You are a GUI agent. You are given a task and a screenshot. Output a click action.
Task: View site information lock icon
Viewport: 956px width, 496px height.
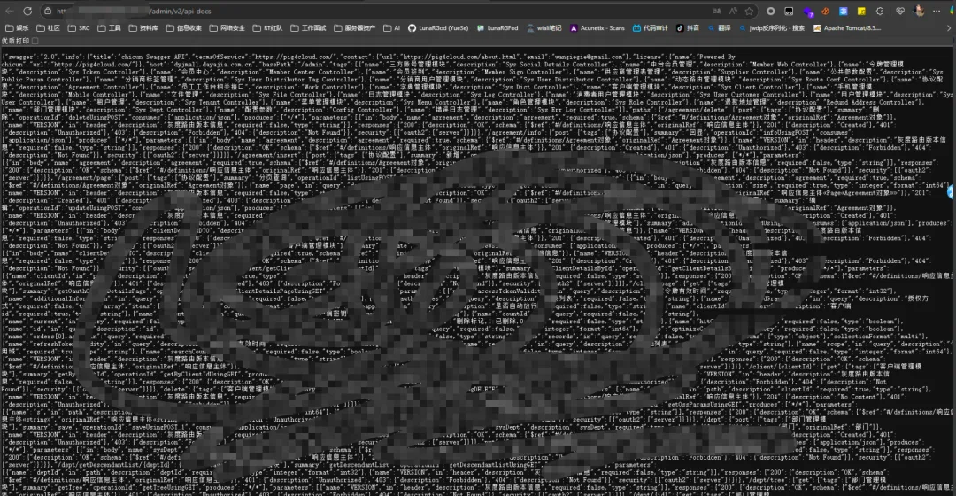point(48,11)
